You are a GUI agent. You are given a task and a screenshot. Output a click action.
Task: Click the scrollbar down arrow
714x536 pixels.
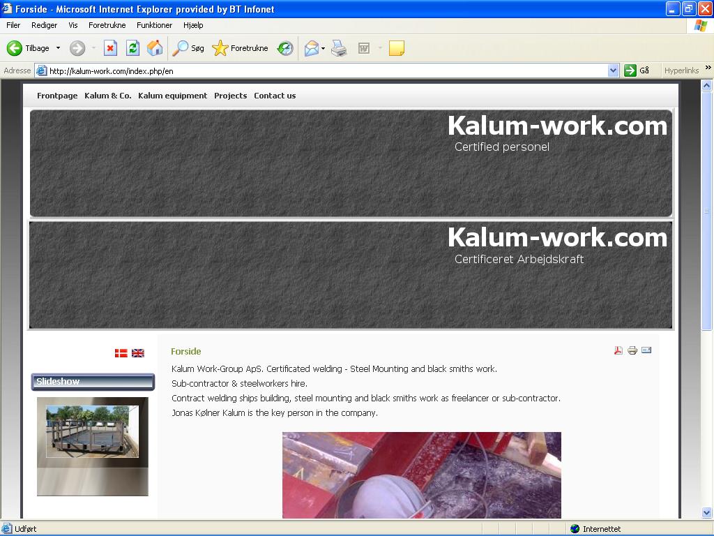(x=706, y=513)
